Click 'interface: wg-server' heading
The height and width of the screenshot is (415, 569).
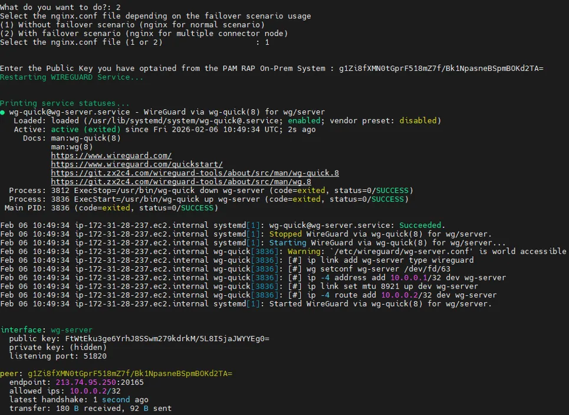coord(47,330)
